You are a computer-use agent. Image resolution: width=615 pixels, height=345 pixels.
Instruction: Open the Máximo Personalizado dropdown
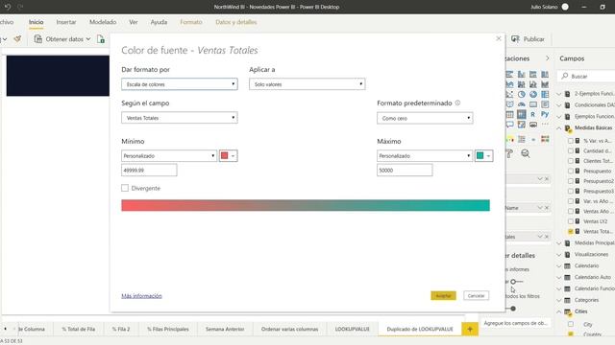pos(425,155)
